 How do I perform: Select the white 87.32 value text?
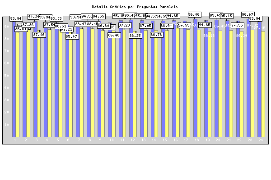252,25
